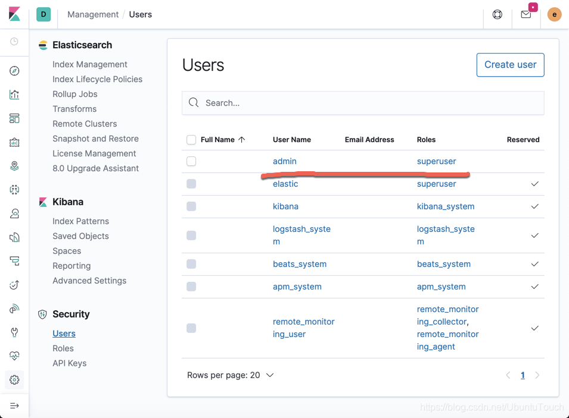569x418 pixels.
Task: Select Users under Security
Action: 64,333
